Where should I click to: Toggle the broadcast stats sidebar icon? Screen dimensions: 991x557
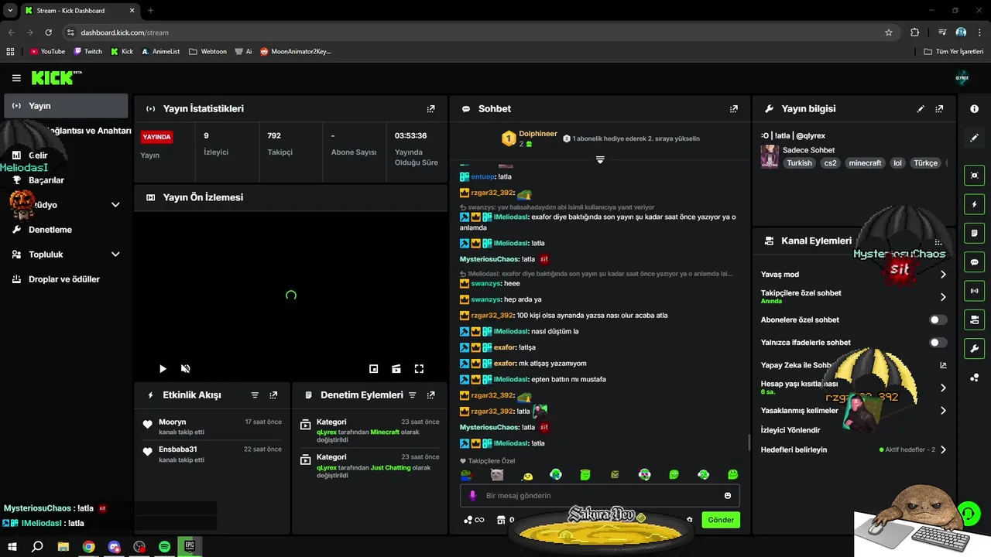click(x=975, y=291)
